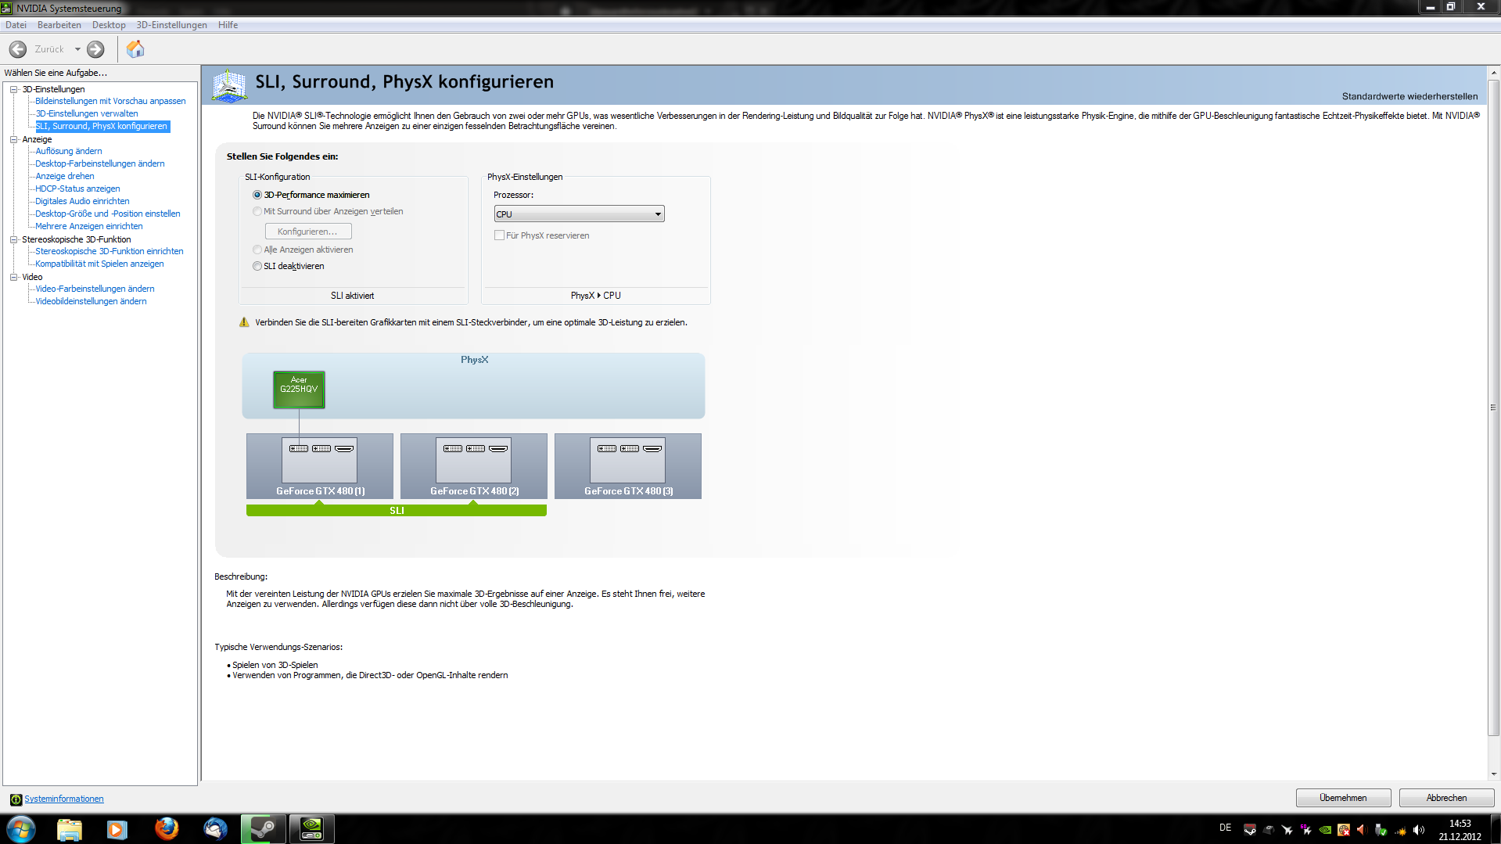Image resolution: width=1501 pixels, height=844 pixels.
Task: Click the safely remove hardware tray icon
Action: tap(1381, 830)
